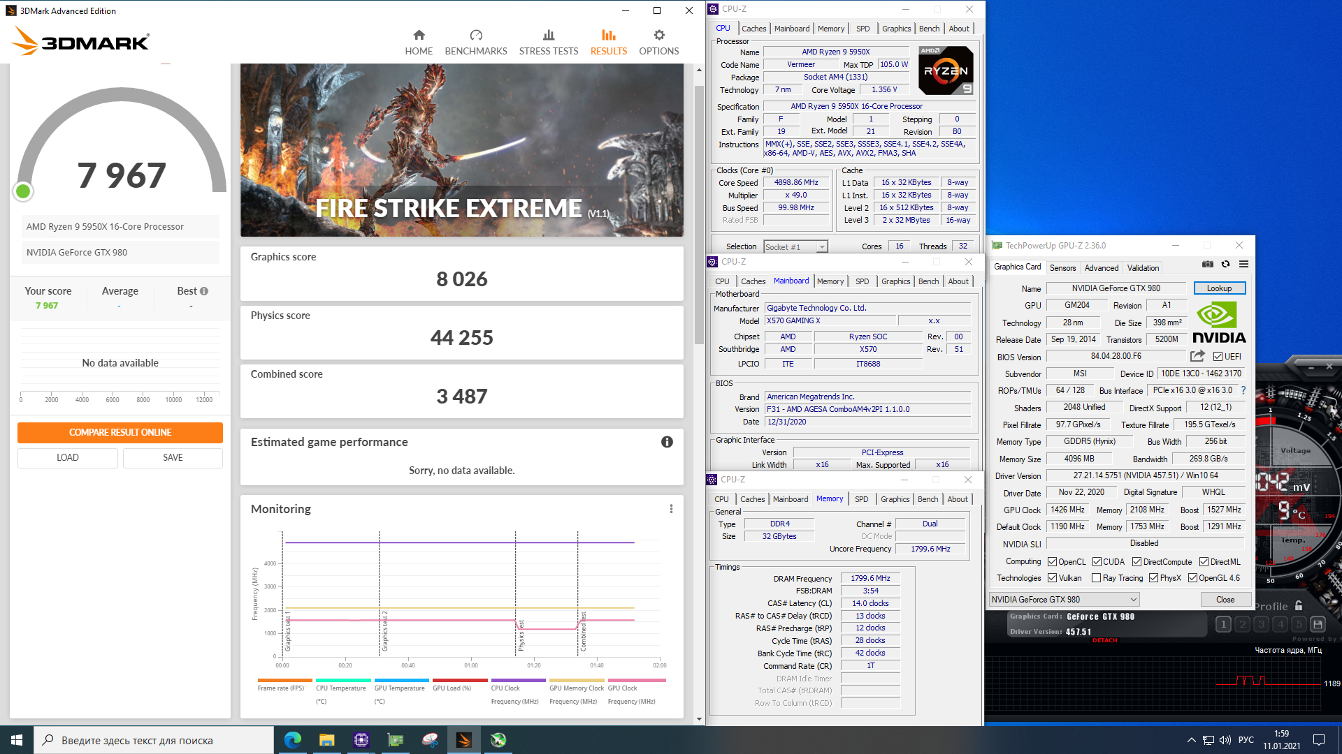
Task: Click the CPU-Z taskbar icon
Action: tap(361, 740)
